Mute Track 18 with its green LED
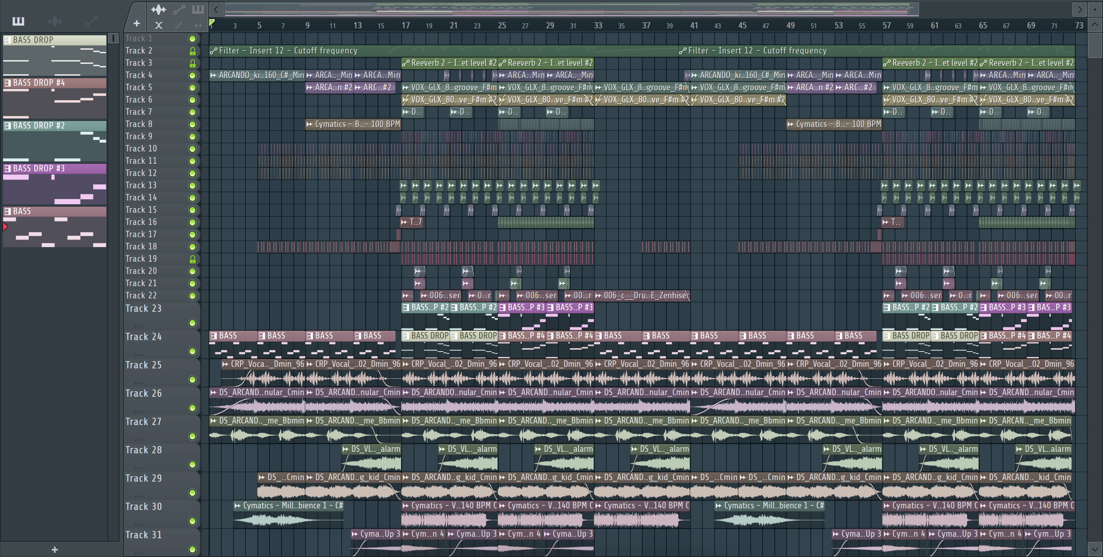The height and width of the screenshot is (557, 1103). (192, 247)
